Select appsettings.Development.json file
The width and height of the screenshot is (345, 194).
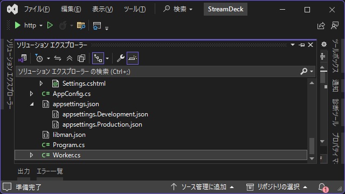[105, 114]
